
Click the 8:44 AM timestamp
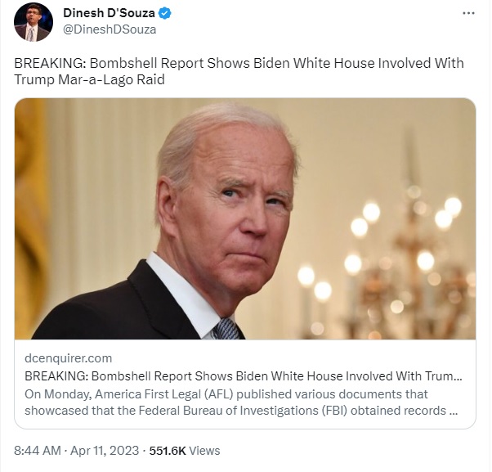(38, 451)
